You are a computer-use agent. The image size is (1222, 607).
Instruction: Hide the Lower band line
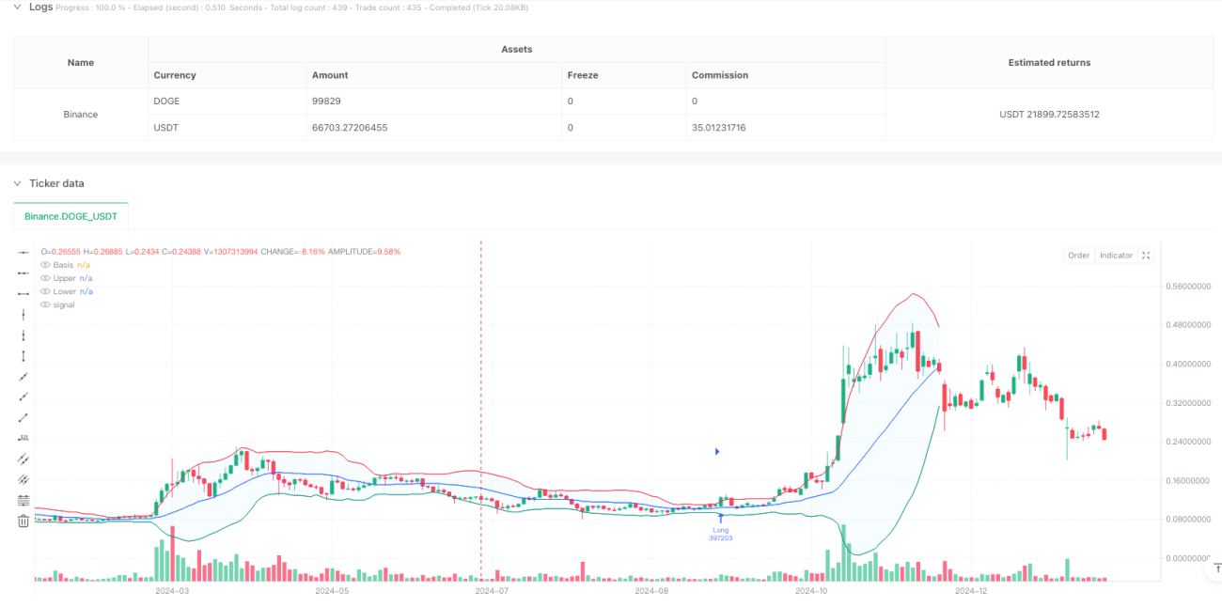point(45,291)
